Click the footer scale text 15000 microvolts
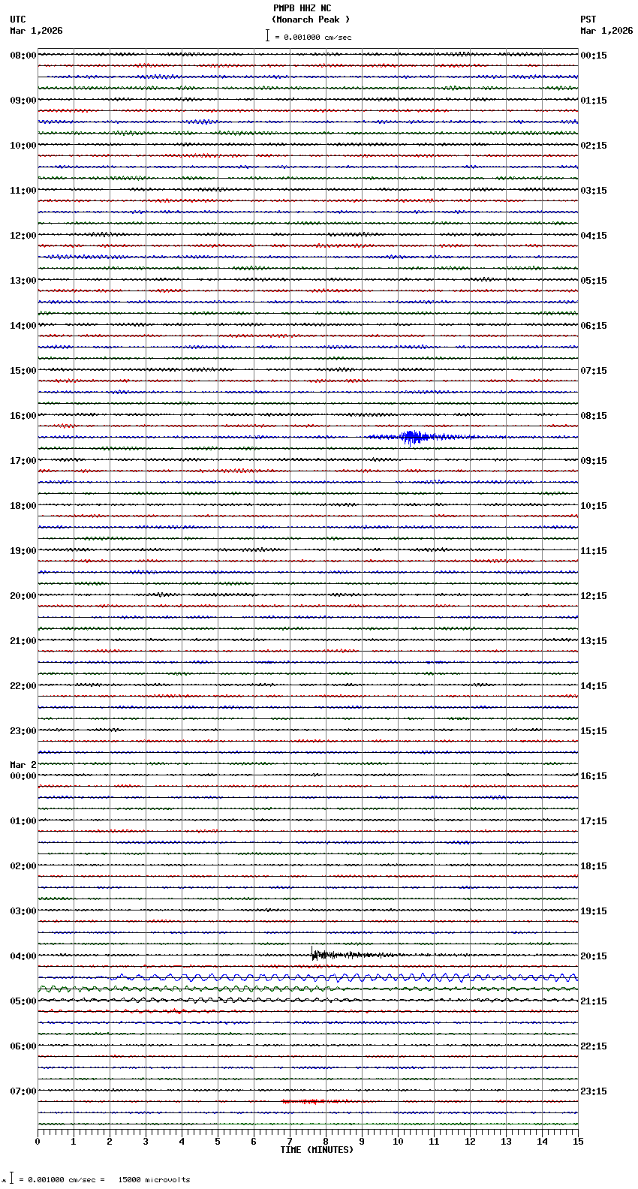The image size is (638, 1189). [155, 1180]
